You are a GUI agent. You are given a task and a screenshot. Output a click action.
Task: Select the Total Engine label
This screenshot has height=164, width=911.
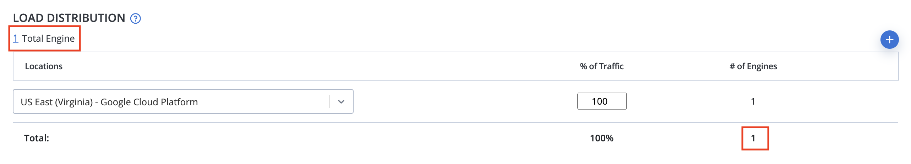48,39
